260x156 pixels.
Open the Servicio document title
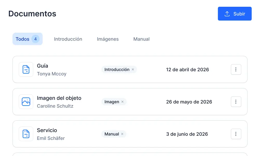point(47,130)
